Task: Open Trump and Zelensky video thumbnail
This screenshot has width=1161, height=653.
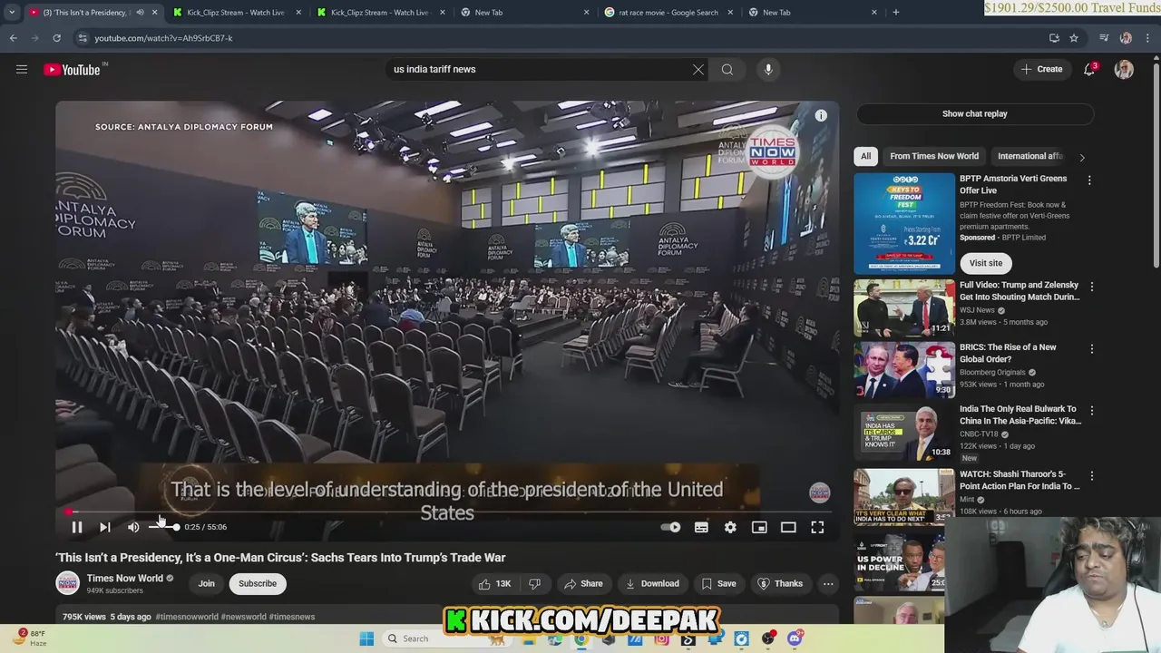Action: click(904, 307)
